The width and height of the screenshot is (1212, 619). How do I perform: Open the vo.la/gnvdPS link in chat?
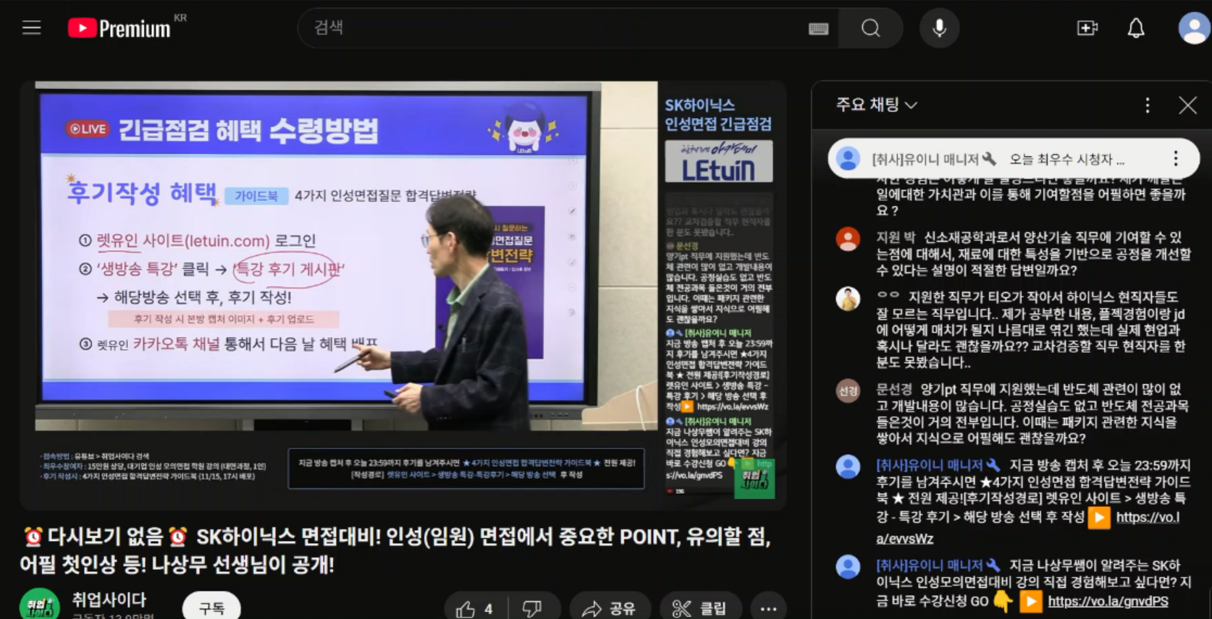(x=1108, y=601)
